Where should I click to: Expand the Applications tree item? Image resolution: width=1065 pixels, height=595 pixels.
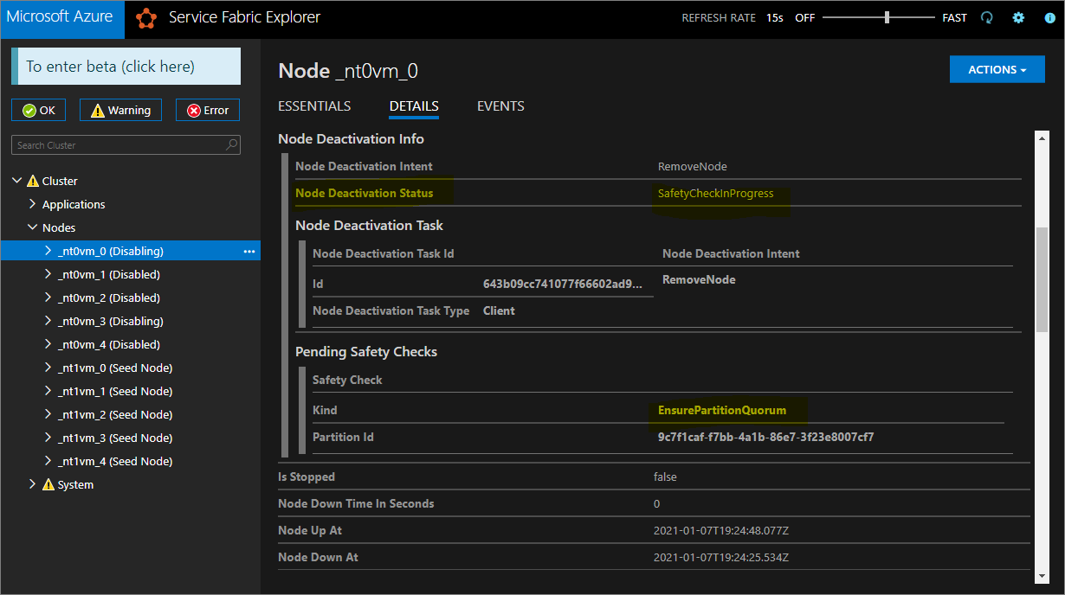click(31, 204)
